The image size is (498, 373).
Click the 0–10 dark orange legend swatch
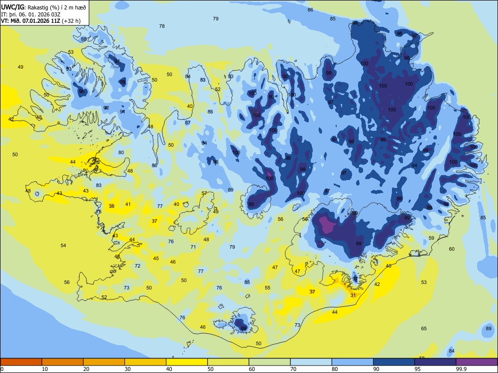21,362
